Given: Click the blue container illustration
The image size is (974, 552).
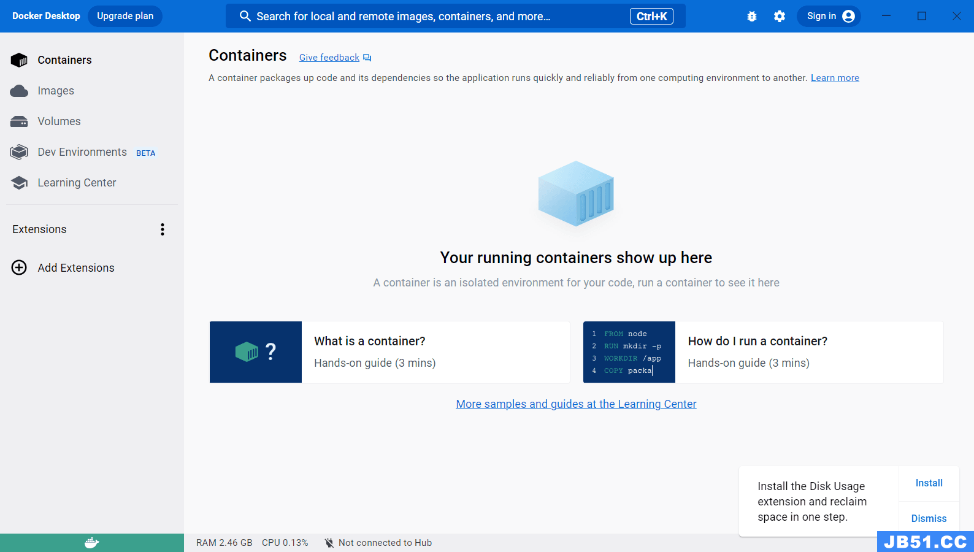Looking at the screenshot, I should coord(576,194).
